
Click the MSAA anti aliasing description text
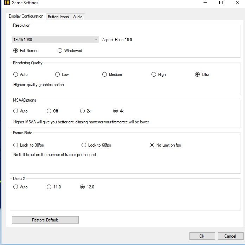coord(81,122)
